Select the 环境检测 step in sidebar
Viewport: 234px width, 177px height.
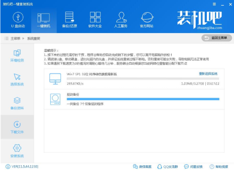[x=17, y=56]
